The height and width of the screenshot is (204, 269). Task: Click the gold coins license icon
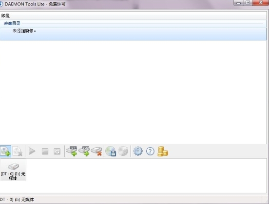click(x=163, y=152)
